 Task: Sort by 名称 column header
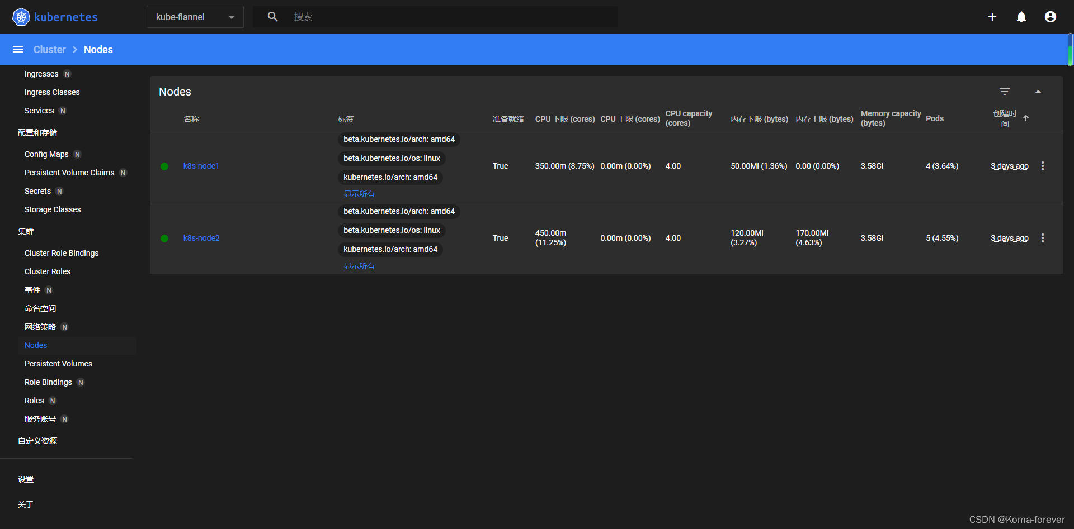[x=191, y=119]
